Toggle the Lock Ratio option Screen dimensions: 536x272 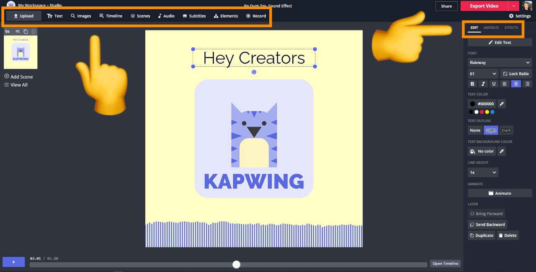515,74
